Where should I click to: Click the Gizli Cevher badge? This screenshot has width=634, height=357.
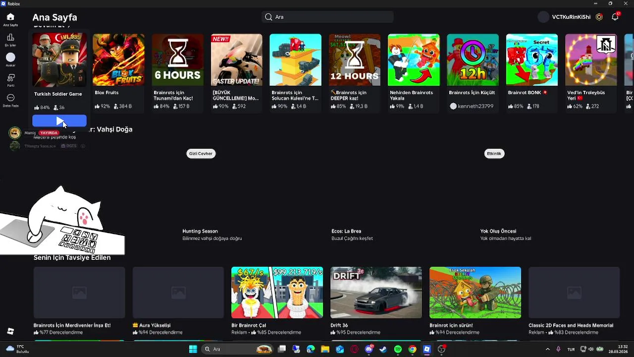click(201, 154)
